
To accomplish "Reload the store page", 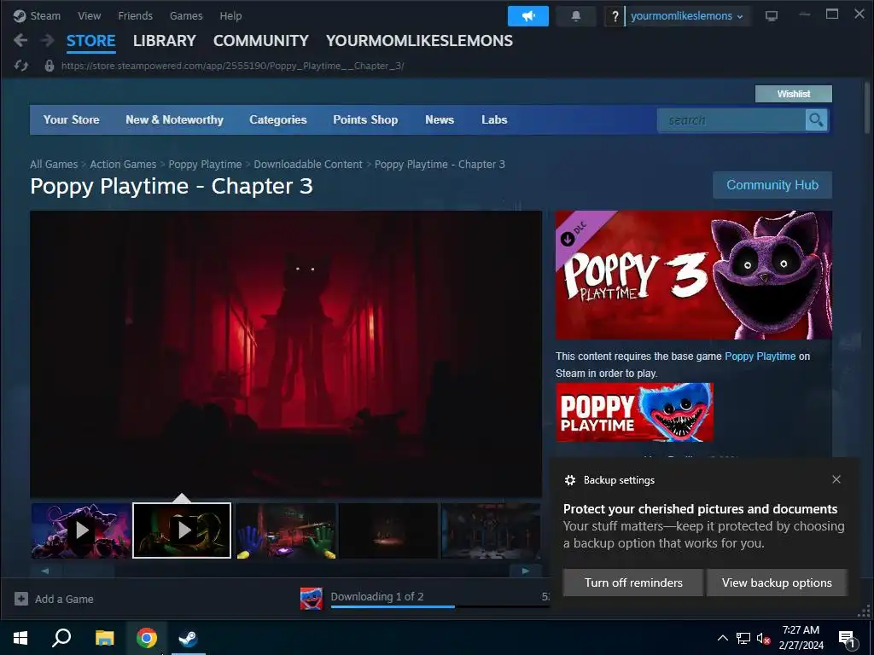I will coord(21,66).
